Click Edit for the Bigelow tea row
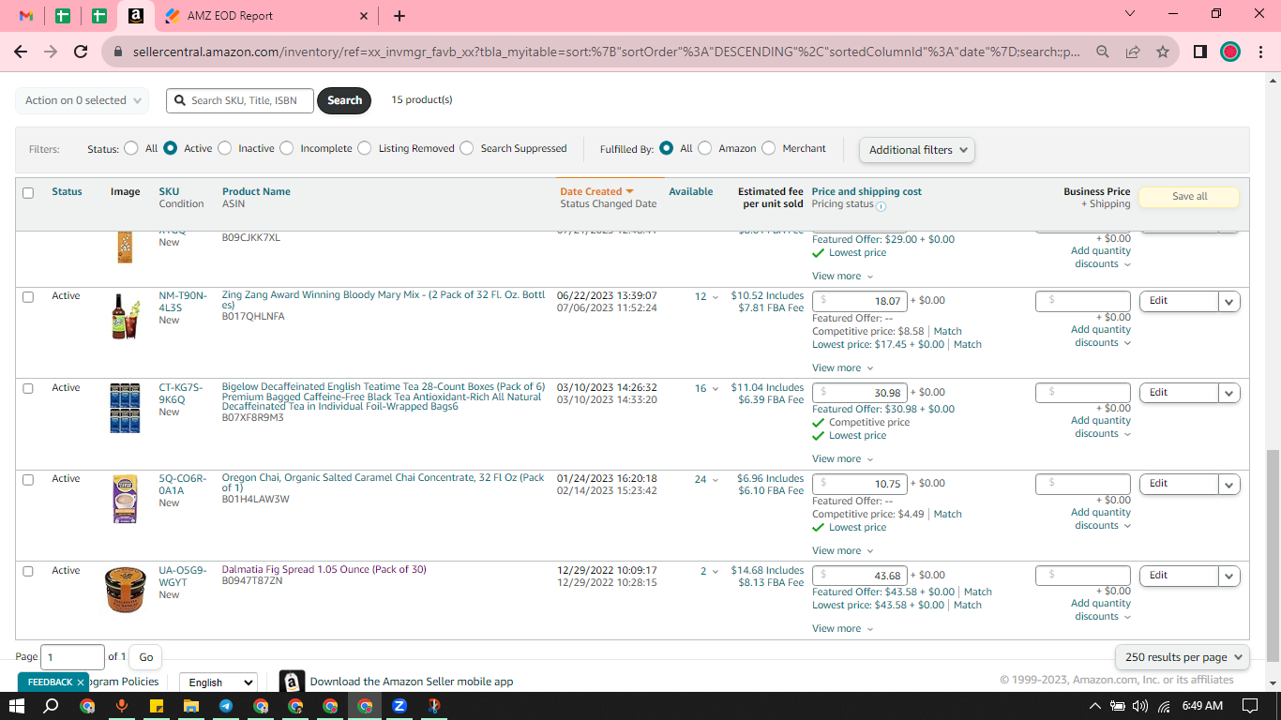 click(1179, 393)
